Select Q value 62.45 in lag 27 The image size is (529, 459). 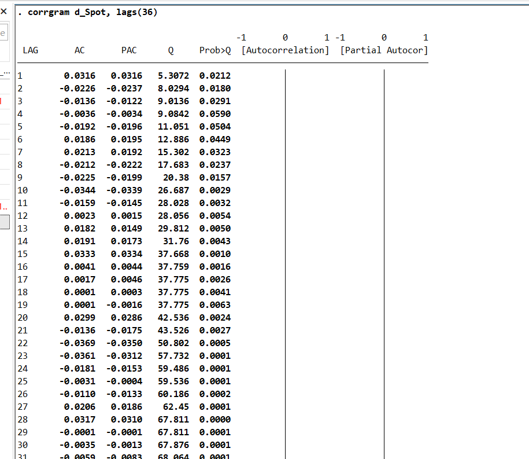(176, 407)
